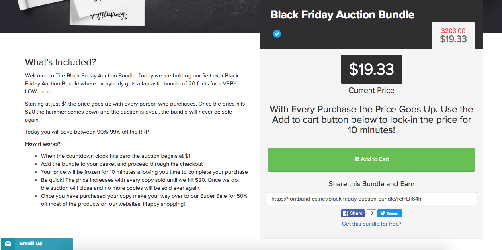Click the envelope icon in the chat widget
Viewport: 502px width, 250px height.
[8, 244]
